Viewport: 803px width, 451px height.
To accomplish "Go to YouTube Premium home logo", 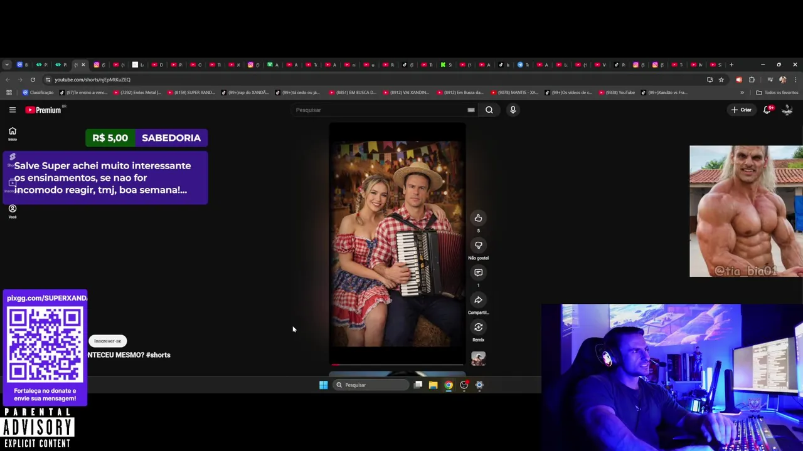I will [x=43, y=110].
